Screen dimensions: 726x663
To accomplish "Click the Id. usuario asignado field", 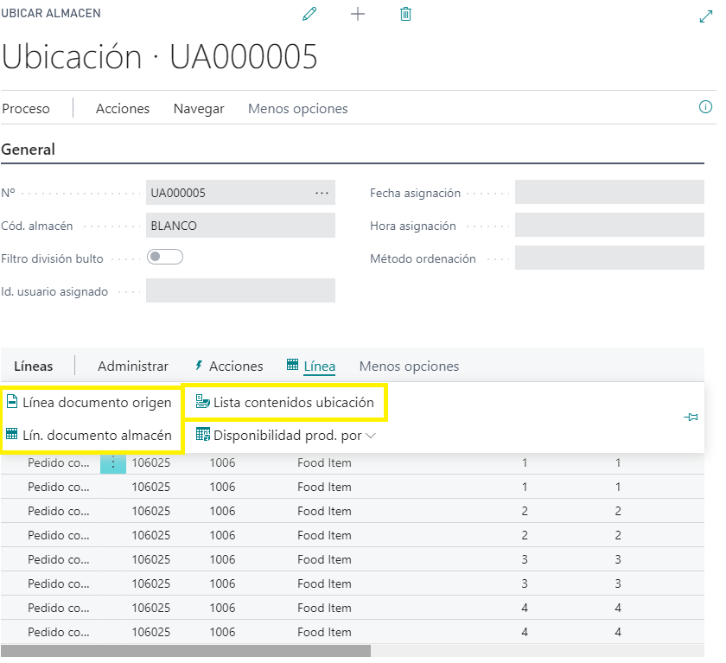I will tap(240, 290).
